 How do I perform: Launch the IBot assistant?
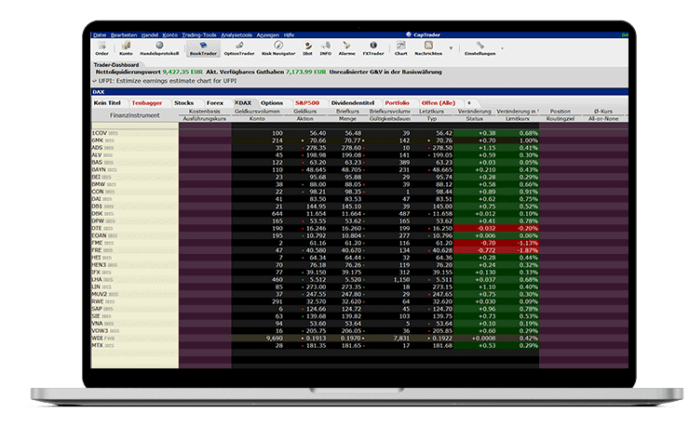tap(307, 48)
